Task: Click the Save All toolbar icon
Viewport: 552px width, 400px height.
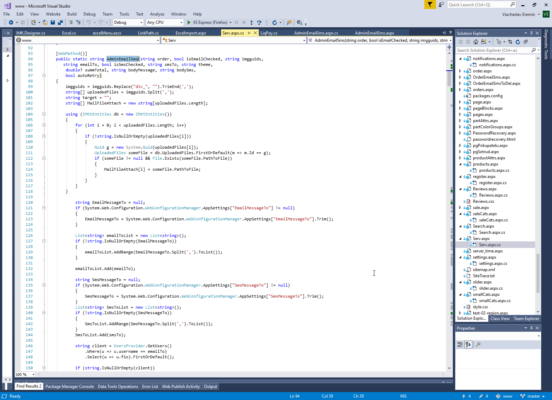Action: coord(60,22)
